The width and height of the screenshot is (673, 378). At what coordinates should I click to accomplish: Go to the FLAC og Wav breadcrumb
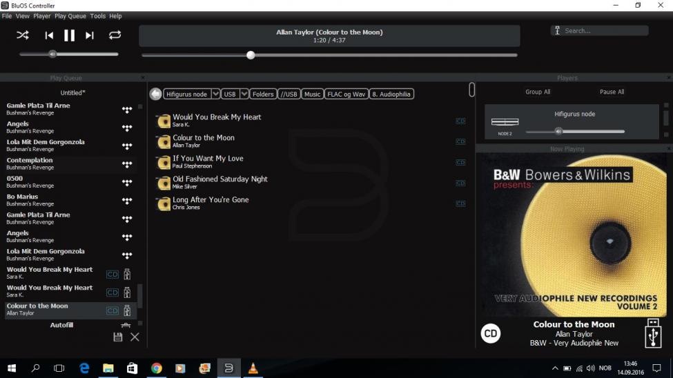coord(346,94)
